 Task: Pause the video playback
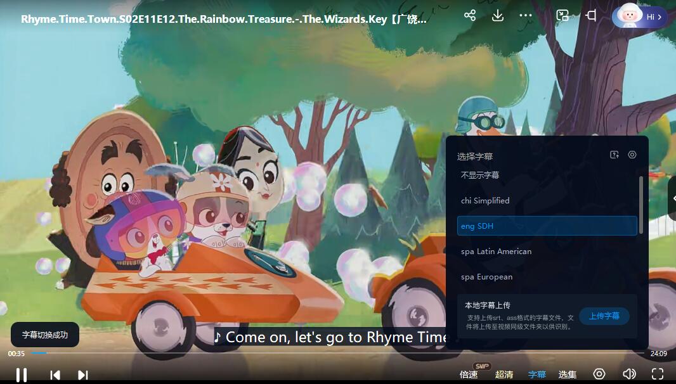(22, 374)
